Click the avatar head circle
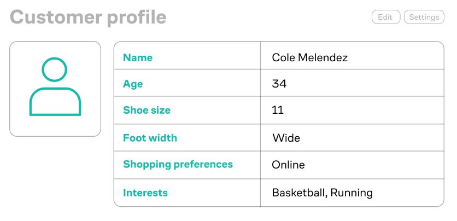Image resolution: width=457 pixels, height=221 pixels. coord(55,69)
